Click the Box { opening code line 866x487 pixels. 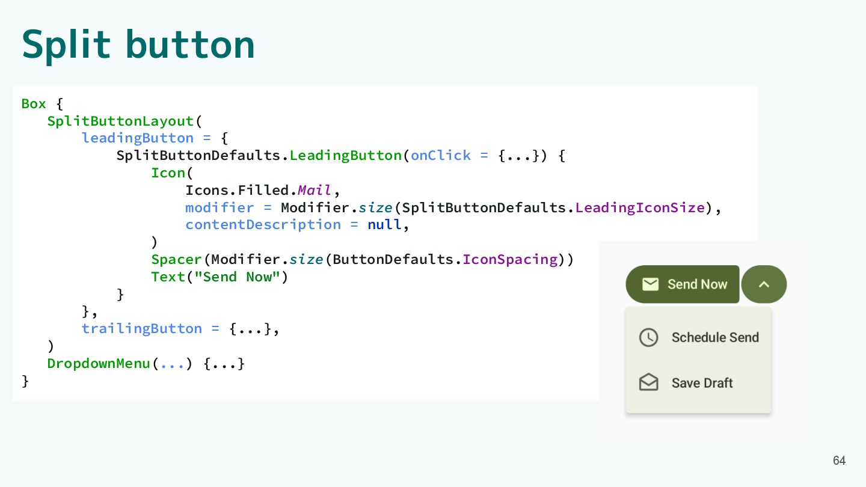click(x=42, y=103)
